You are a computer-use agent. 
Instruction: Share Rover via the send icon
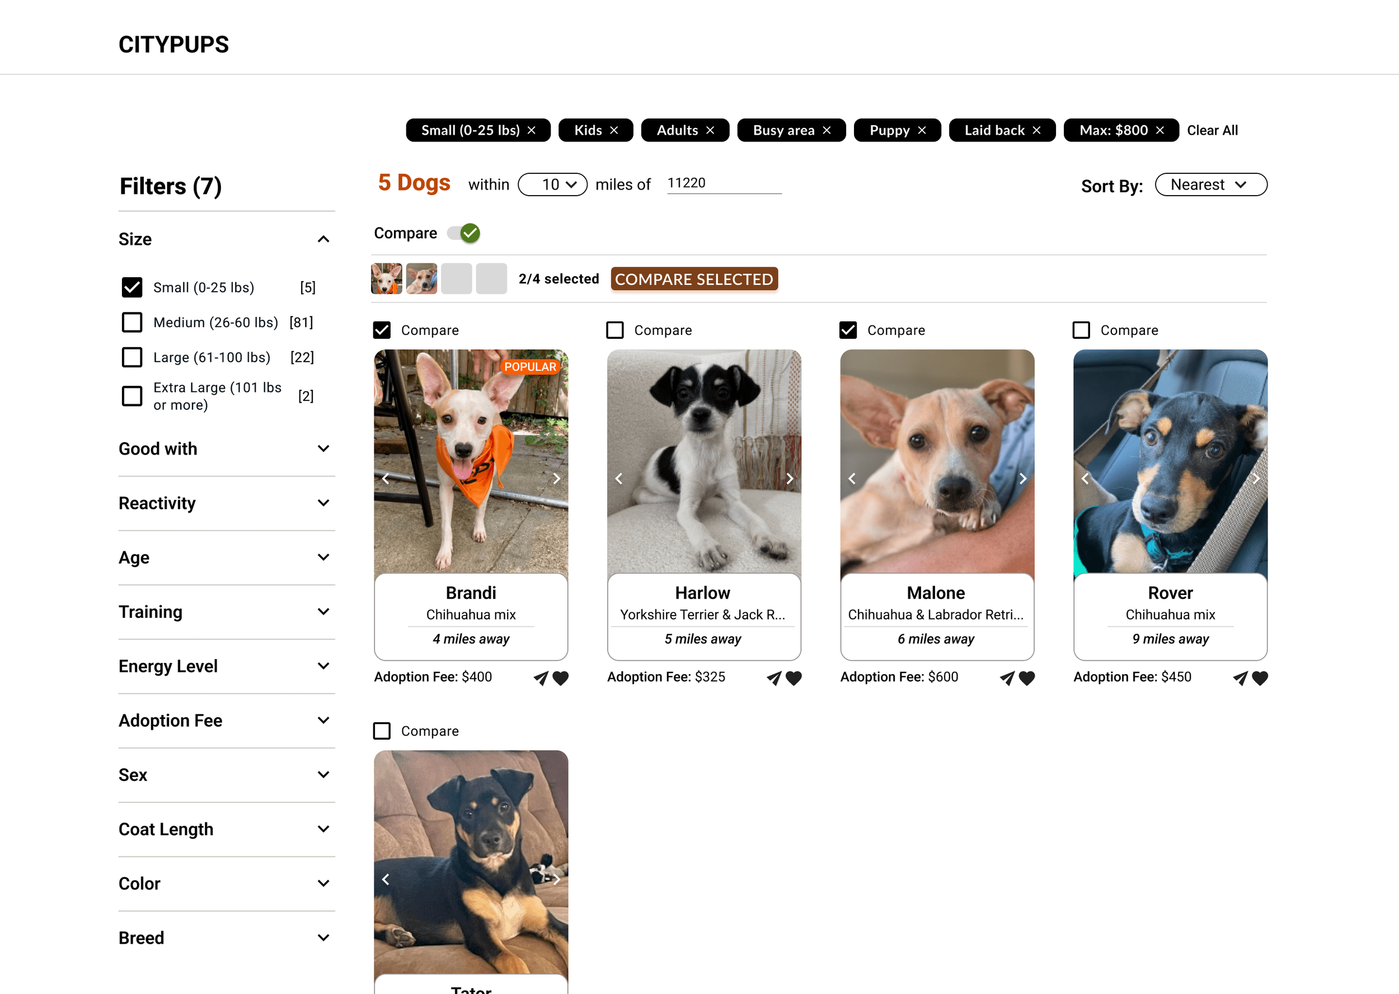tap(1241, 678)
